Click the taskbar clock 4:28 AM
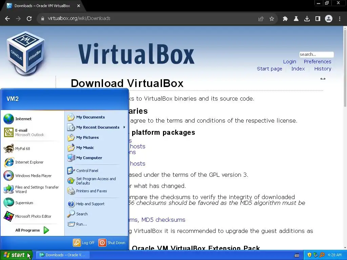The height and width of the screenshot is (260, 347). [334, 255]
